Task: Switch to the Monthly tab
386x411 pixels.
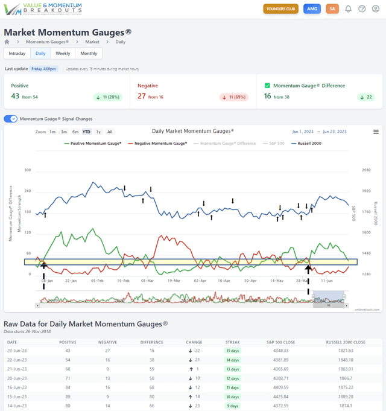Action: [89, 54]
